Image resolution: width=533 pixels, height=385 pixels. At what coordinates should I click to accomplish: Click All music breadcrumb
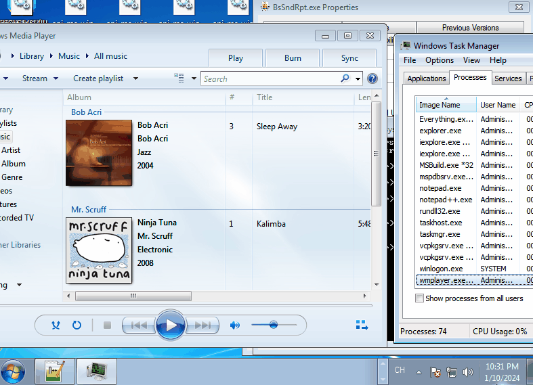pos(110,56)
